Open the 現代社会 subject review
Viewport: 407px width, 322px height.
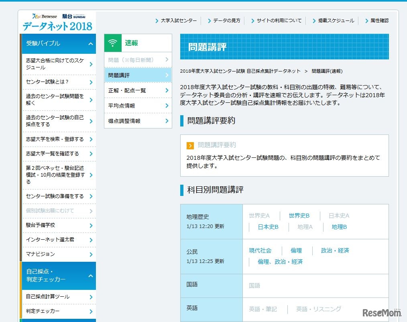[260, 251]
